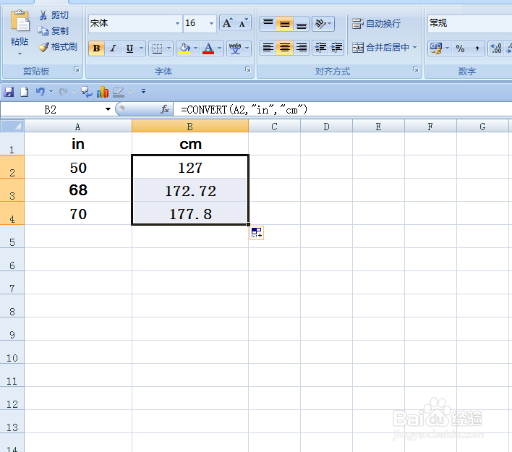The height and width of the screenshot is (452, 512).
Task: Apply the Percent Style (%) icon
Action: point(461,48)
